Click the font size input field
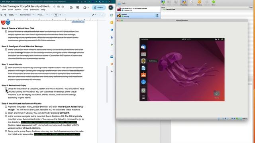 pos(56,15)
